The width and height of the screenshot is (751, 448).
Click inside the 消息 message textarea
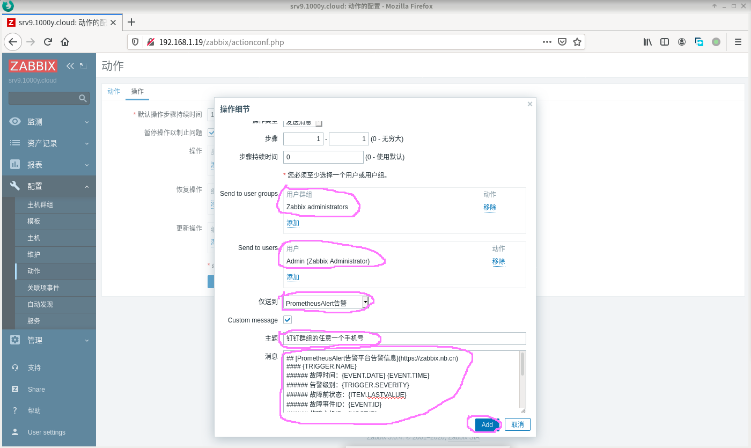point(401,381)
